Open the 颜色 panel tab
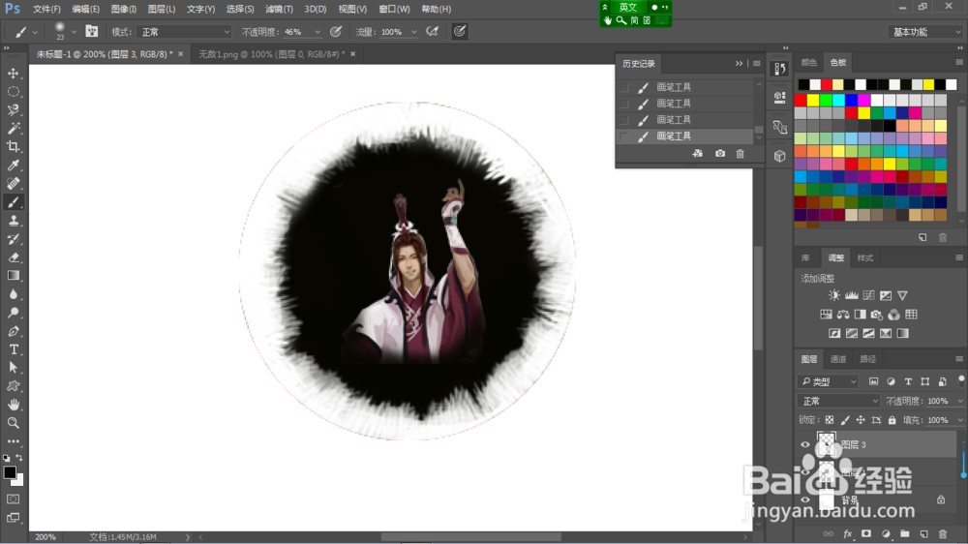The image size is (968, 544). (808, 62)
